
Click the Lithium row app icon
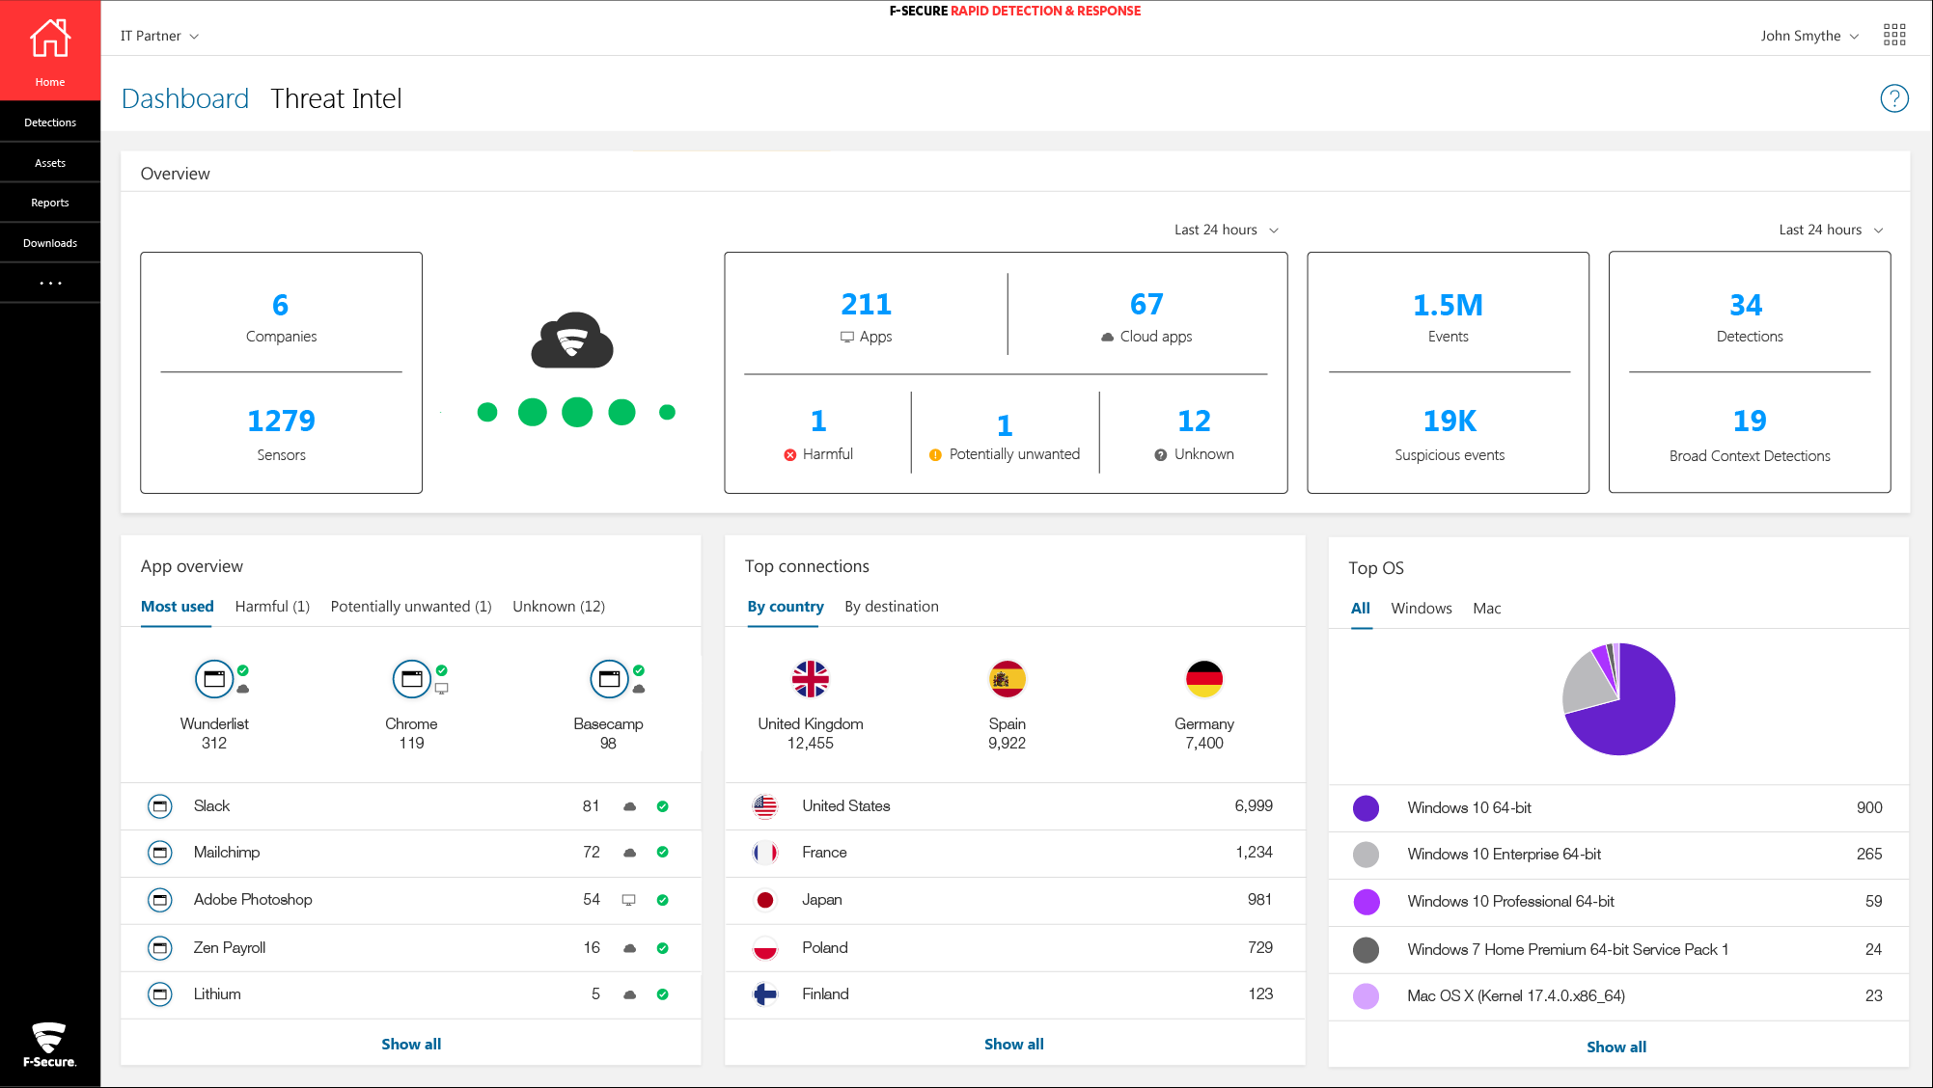click(x=160, y=994)
